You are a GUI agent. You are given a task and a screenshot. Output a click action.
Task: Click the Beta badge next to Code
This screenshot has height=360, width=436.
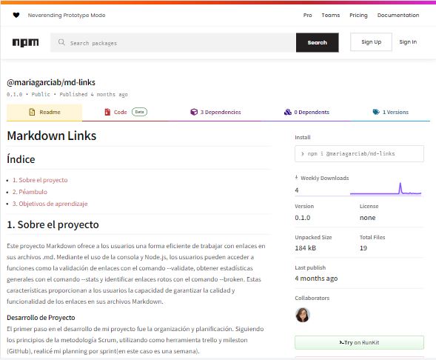(x=139, y=112)
